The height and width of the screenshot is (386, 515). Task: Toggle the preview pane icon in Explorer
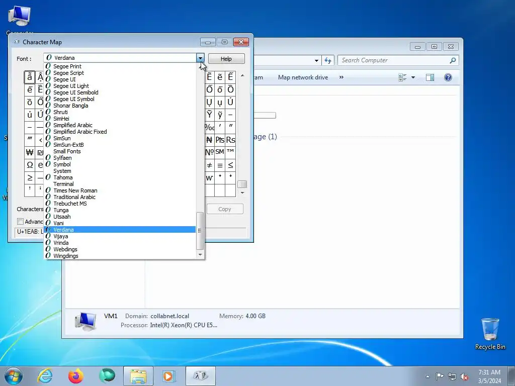click(x=430, y=77)
